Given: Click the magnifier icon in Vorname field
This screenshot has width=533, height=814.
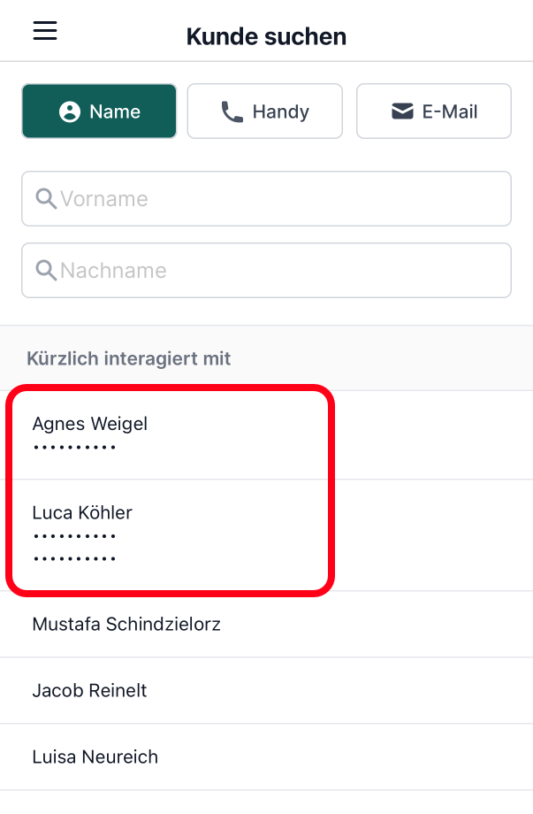Looking at the screenshot, I should coord(46,199).
